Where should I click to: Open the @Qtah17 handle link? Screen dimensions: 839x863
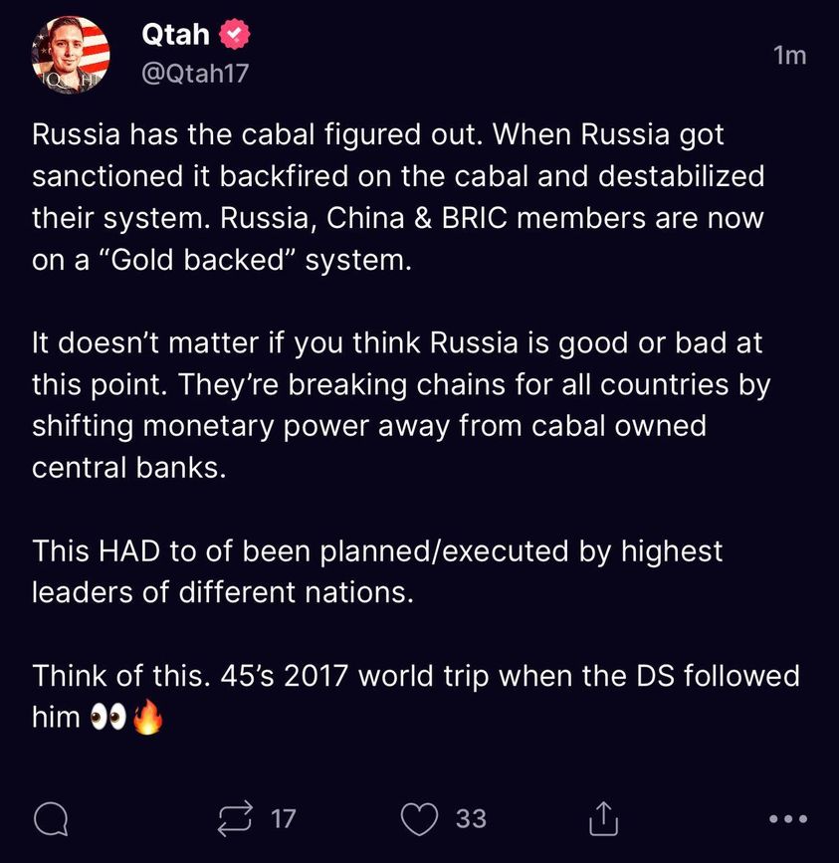[194, 75]
